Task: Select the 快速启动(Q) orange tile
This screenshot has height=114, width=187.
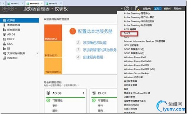Action: 53,33
